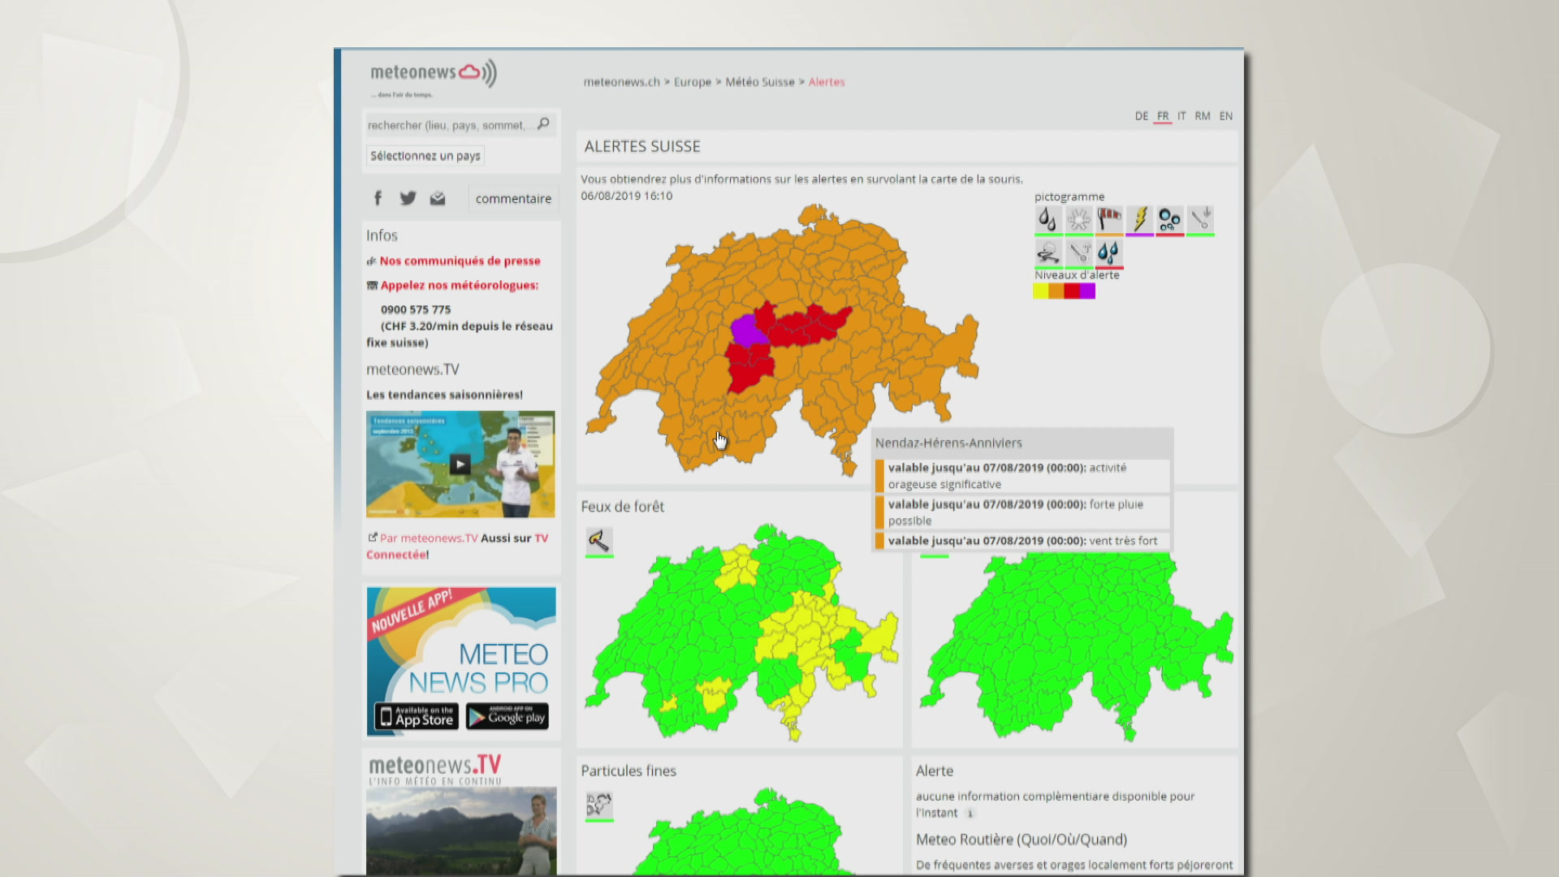The height and width of the screenshot is (877, 1559).
Task: Click the fine particles pictogram
Action: point(599,805)
